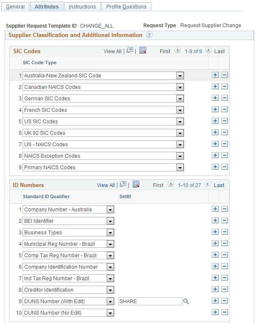Show next rows in SIC Codes grid
The height and width of the screenshot is (324, 256).
pos(208,50)
